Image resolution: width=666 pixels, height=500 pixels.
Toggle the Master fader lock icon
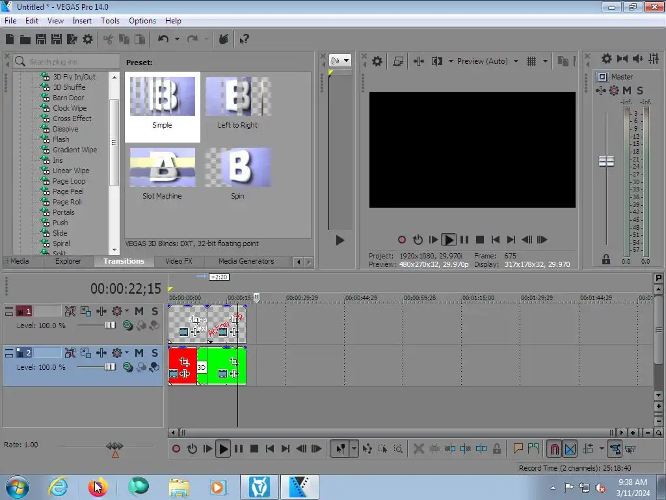click(606, 259)
